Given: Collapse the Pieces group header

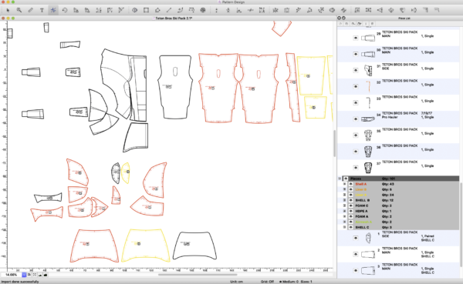Looking at the screenshot, I should pyautogui.click(x=340, y=179).
